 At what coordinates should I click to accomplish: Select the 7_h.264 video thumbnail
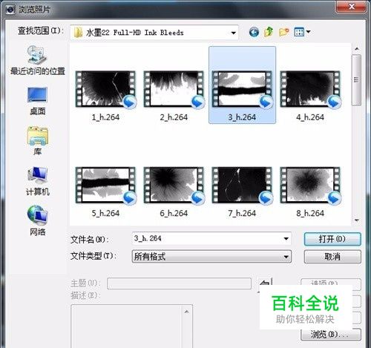tap(242, 186)
